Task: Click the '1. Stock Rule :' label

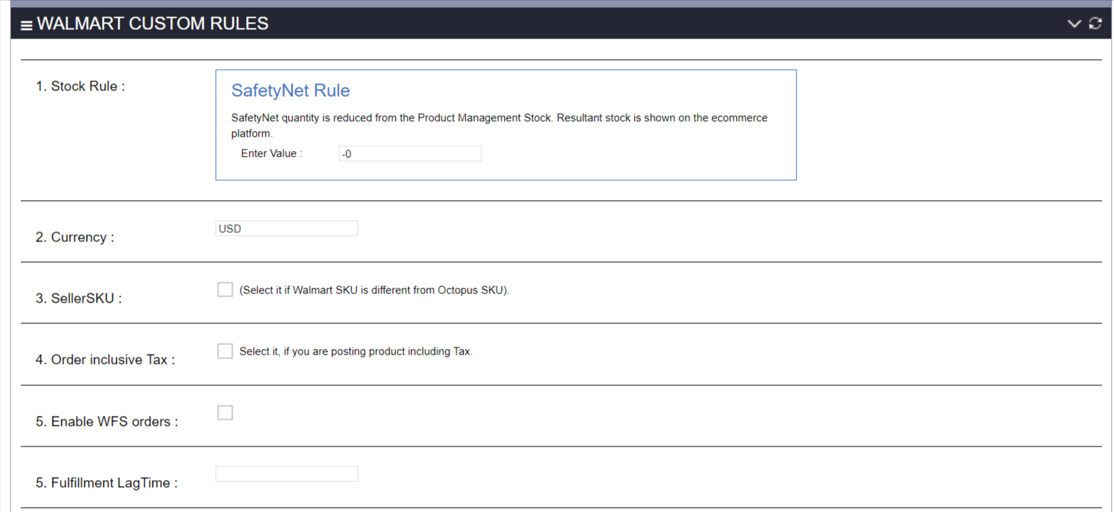Action: pyautogui.click(x=81, y=86)
